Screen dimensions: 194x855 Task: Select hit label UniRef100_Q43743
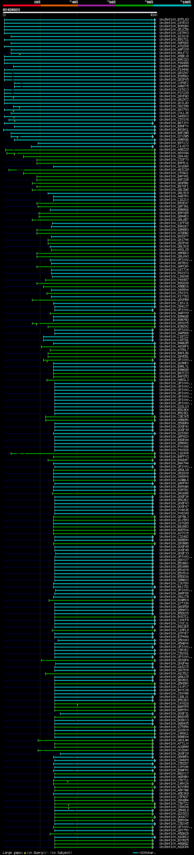pos(174,109)
